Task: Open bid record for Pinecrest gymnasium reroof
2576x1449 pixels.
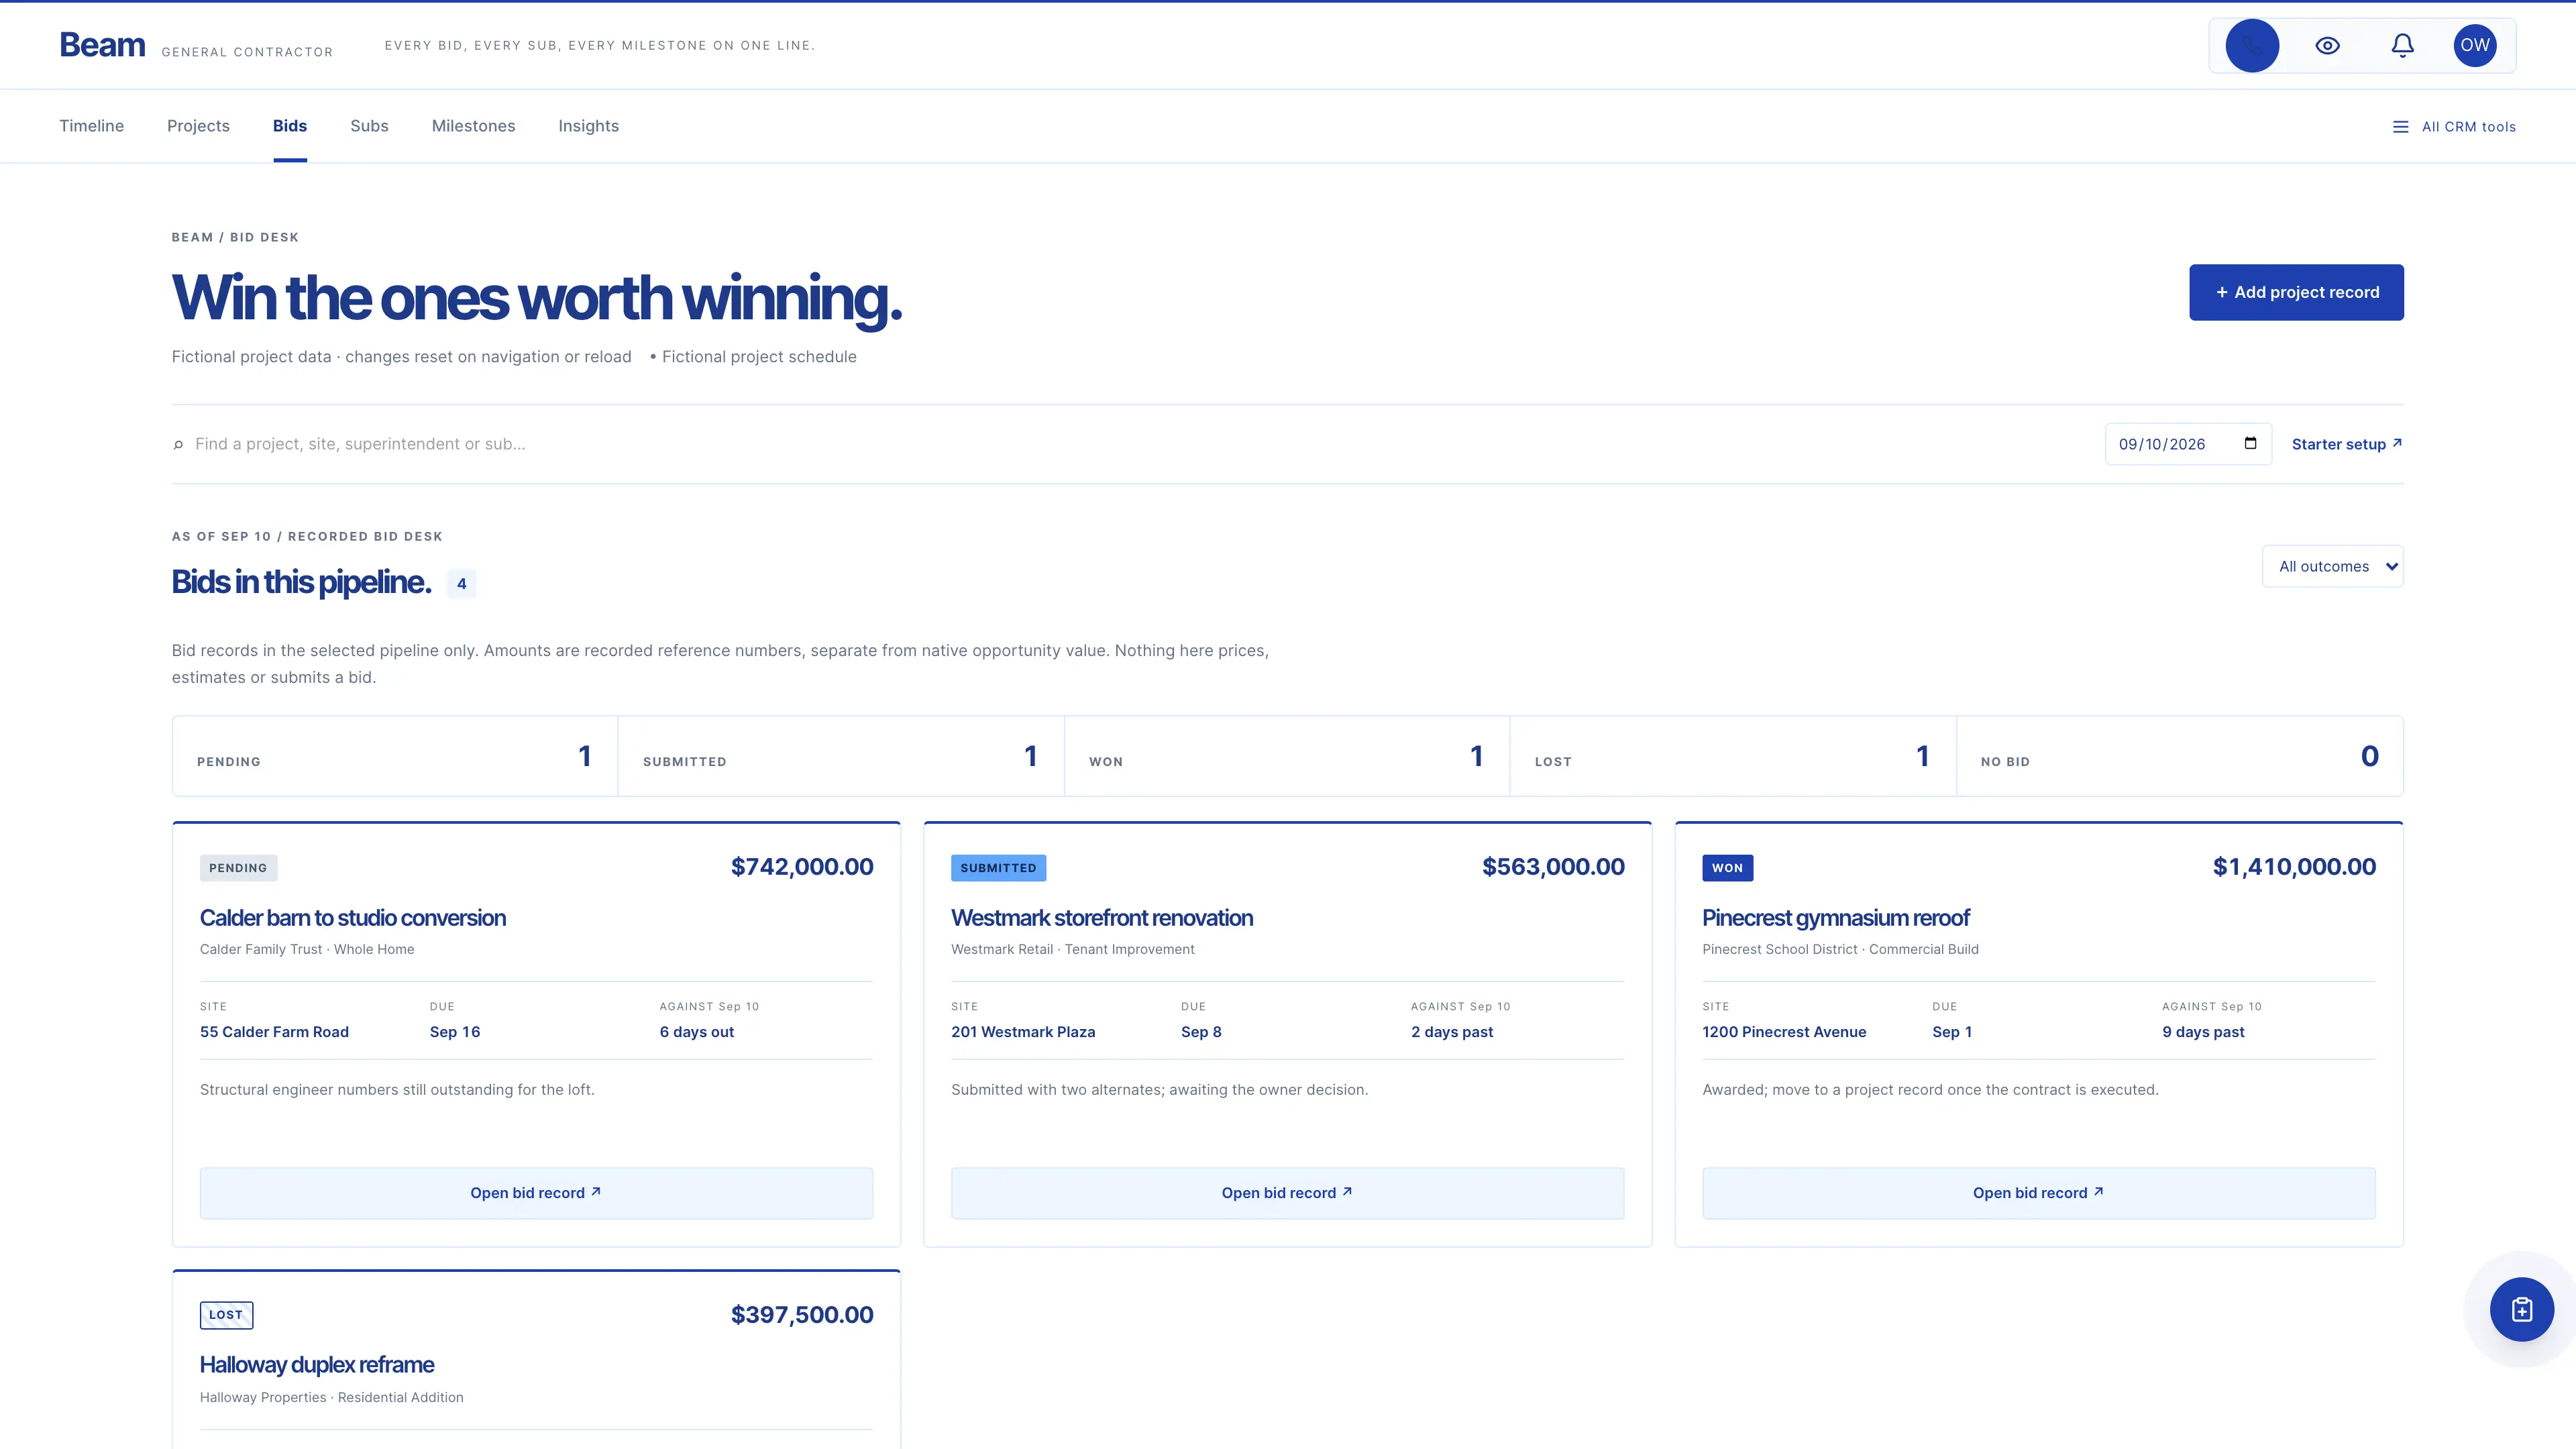Action: (2038, 1193)
